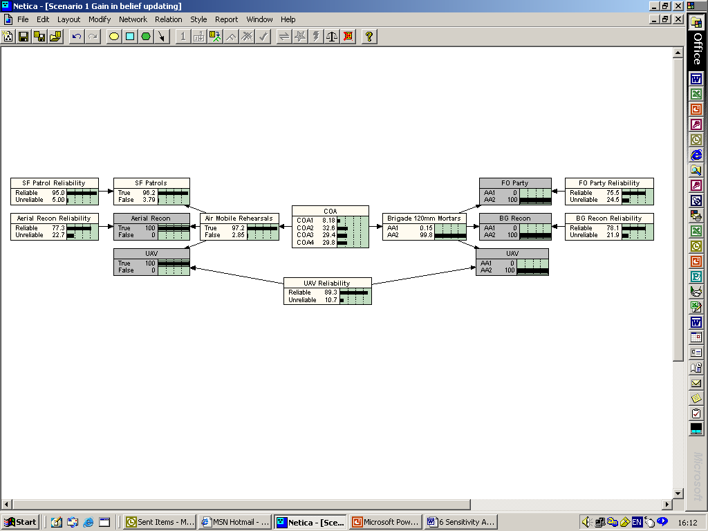Click the balance scales toolbar icon
Viewport: 708px width, 531px height.
[332, 37]
